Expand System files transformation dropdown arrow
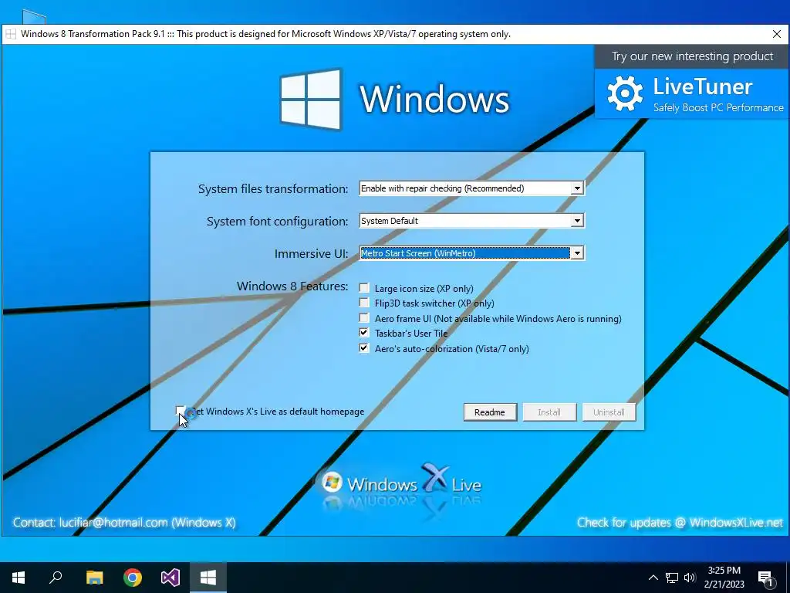Image resolution: width=790 pixels, height=593 pixels. [577, 188]
